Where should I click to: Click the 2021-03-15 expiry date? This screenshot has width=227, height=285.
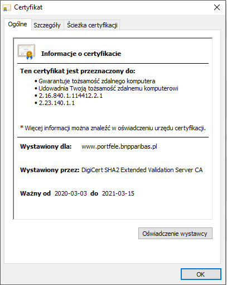(x=118, y=193)
